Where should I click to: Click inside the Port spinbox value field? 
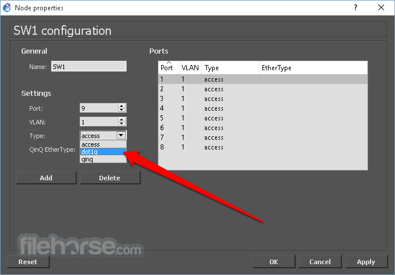pos(98,108)
